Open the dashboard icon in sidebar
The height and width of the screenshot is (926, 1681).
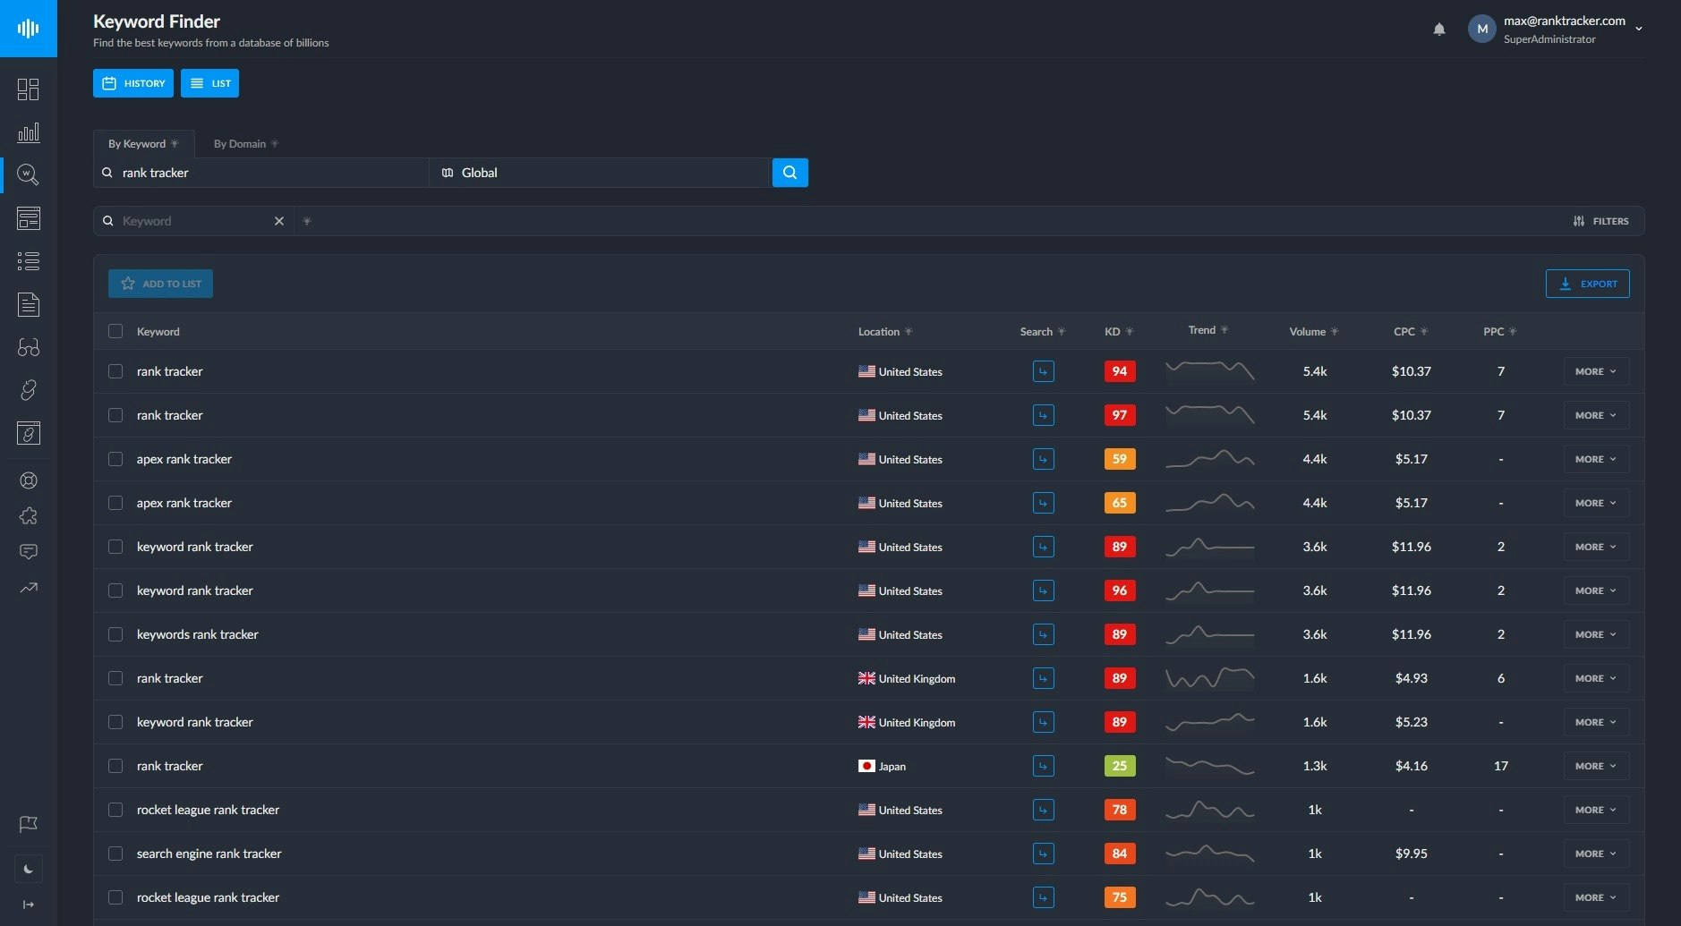click(x=29, y=89)
